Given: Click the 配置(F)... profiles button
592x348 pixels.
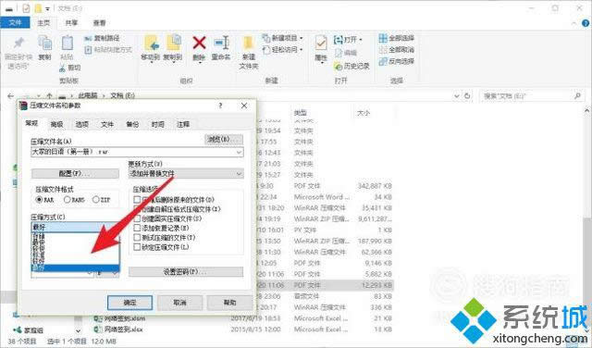Looking at the screenshot, I should 75,173.
